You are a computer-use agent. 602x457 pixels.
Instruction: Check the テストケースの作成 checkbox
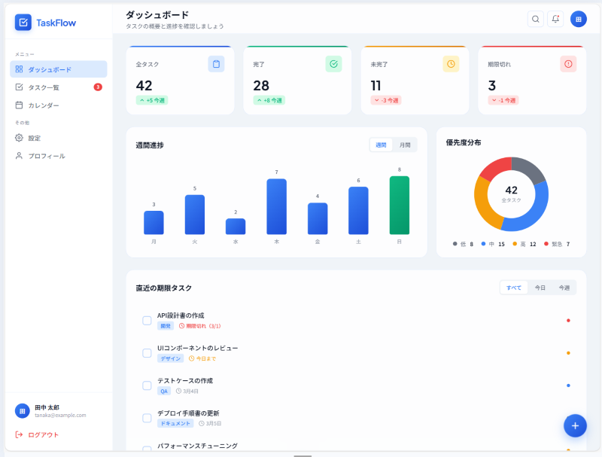(147, 385)
